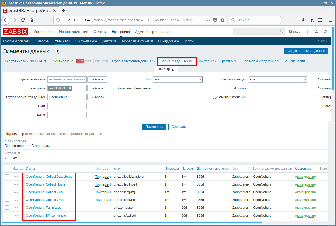
Task: Open three-dot menu for Collect Datastores row
Action: [16, 177]
